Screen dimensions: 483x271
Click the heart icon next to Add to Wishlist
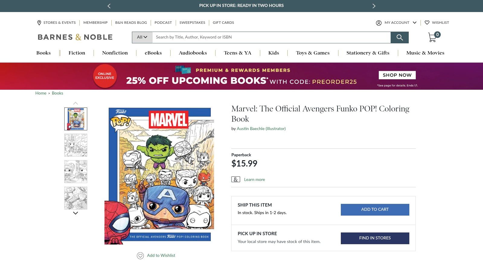point(140,255)
